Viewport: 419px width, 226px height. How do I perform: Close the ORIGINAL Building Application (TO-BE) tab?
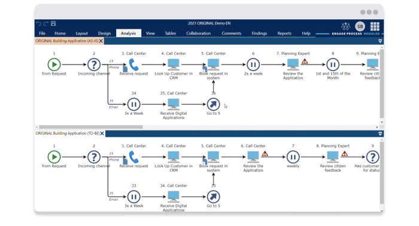[x=102, y=133]
